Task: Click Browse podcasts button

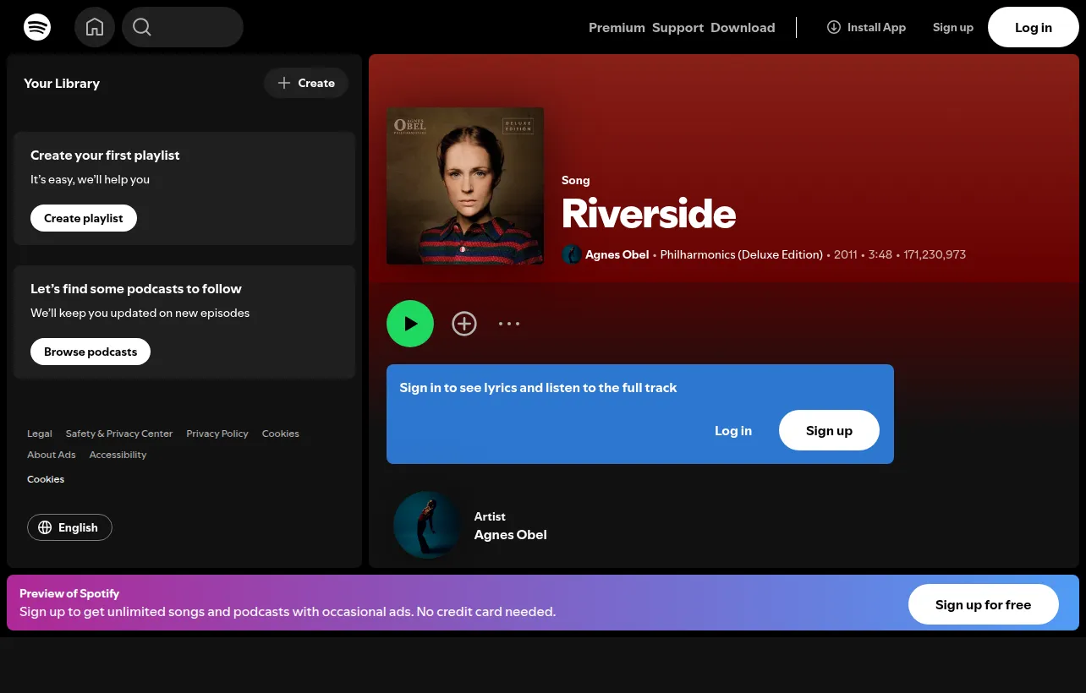Action: [x=90, y=352]
